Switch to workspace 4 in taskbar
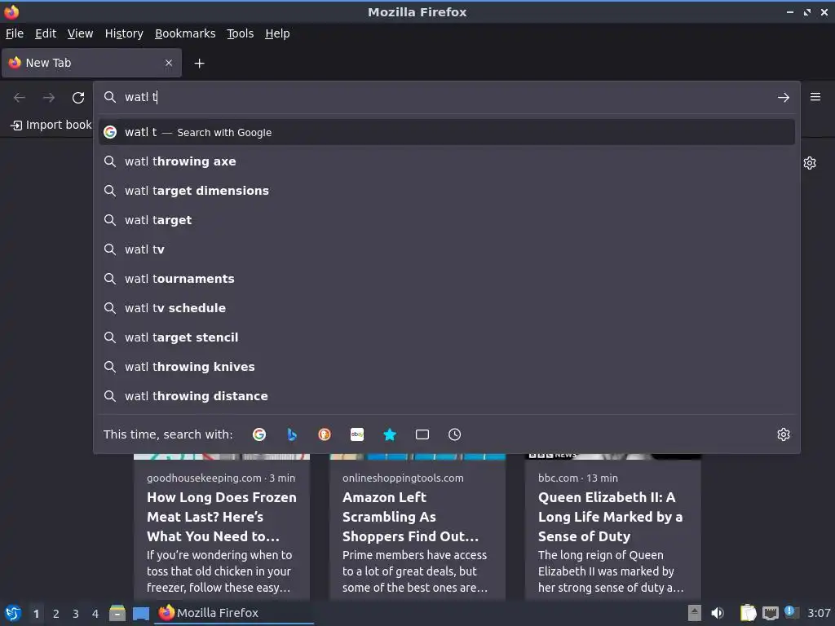835x626 pixels. [95, 614]
